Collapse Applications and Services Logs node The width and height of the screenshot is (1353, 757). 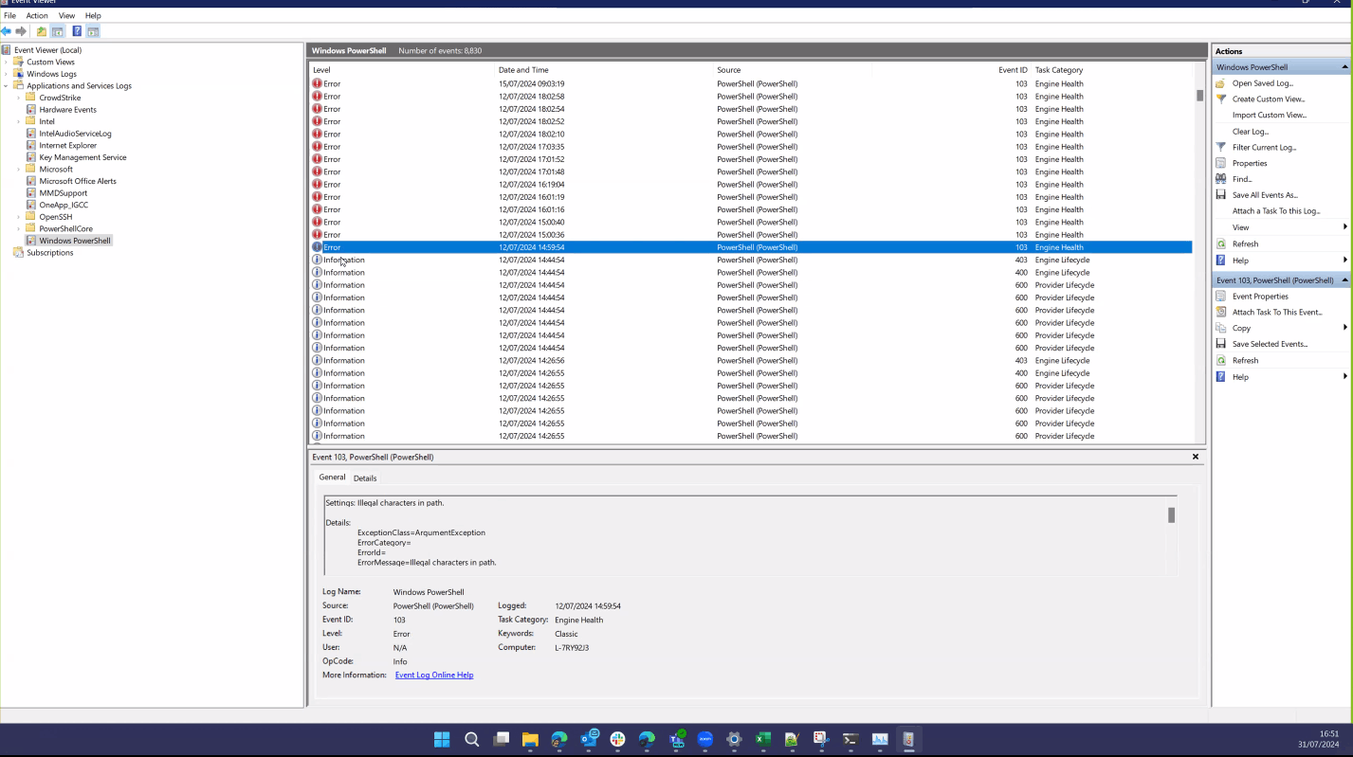(x=7, y=85)
